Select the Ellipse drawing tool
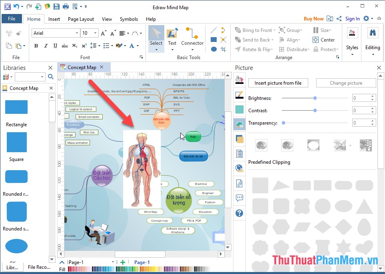Viewport: 385px width, 274px height. point(213,49)
